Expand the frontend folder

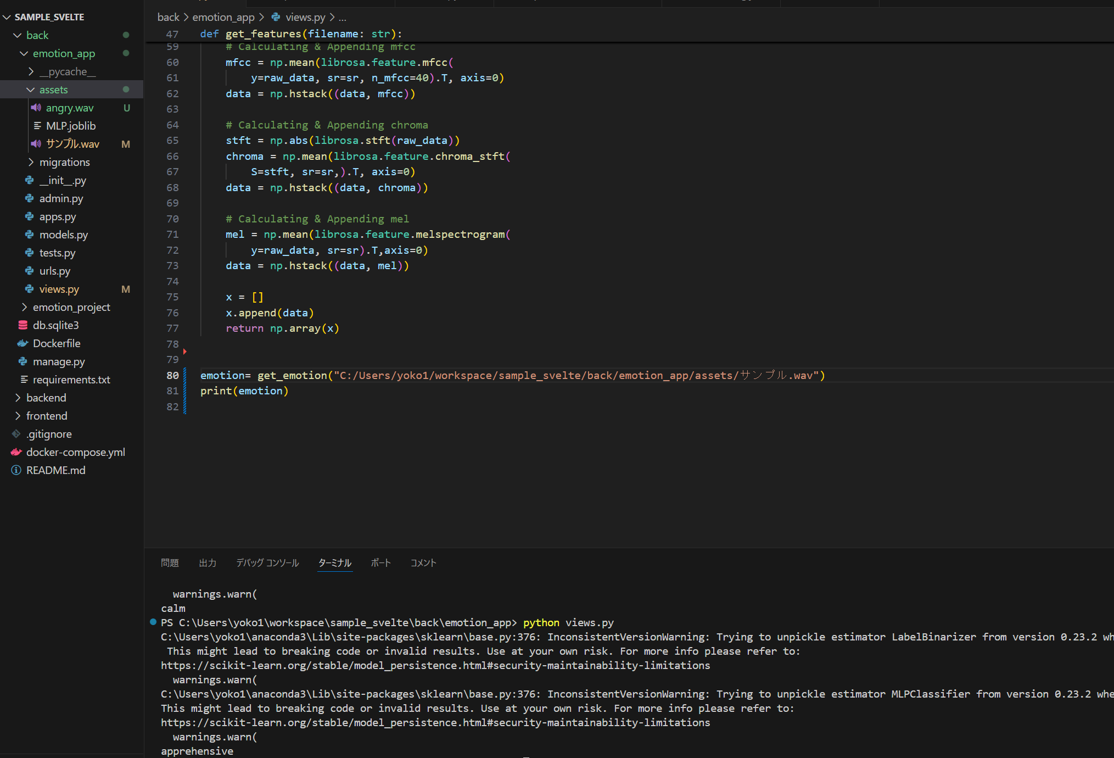pyautogui.click(x=18, y=416)
